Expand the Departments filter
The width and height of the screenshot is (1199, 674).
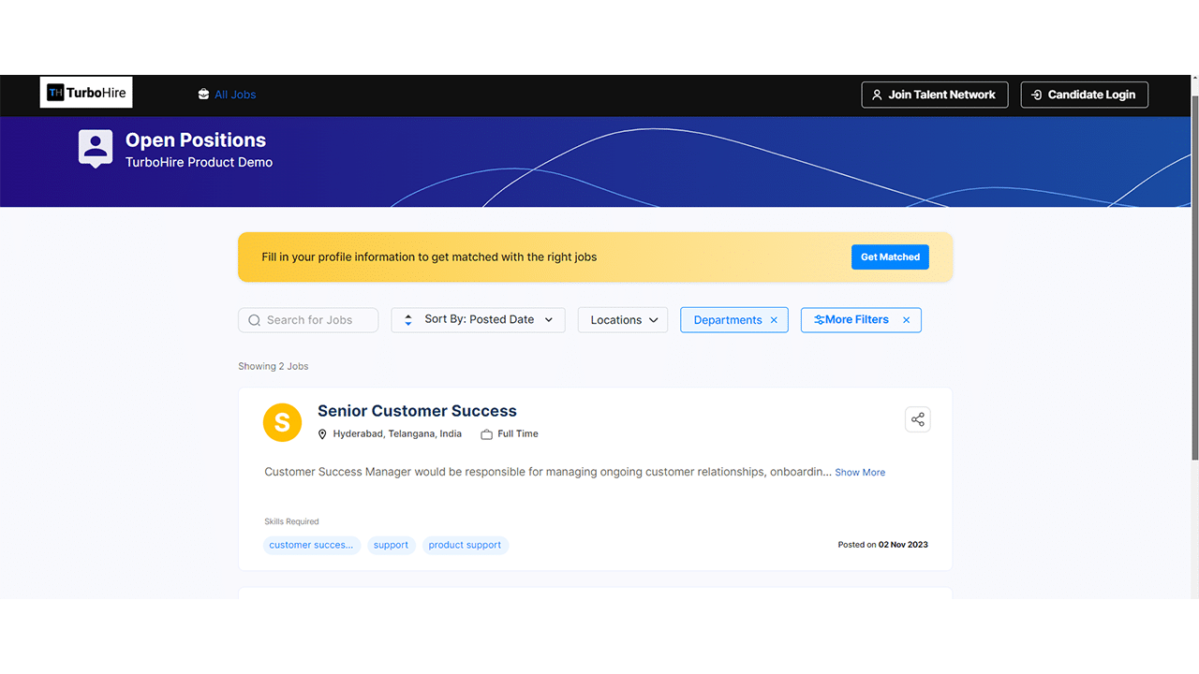coord(729,319)
